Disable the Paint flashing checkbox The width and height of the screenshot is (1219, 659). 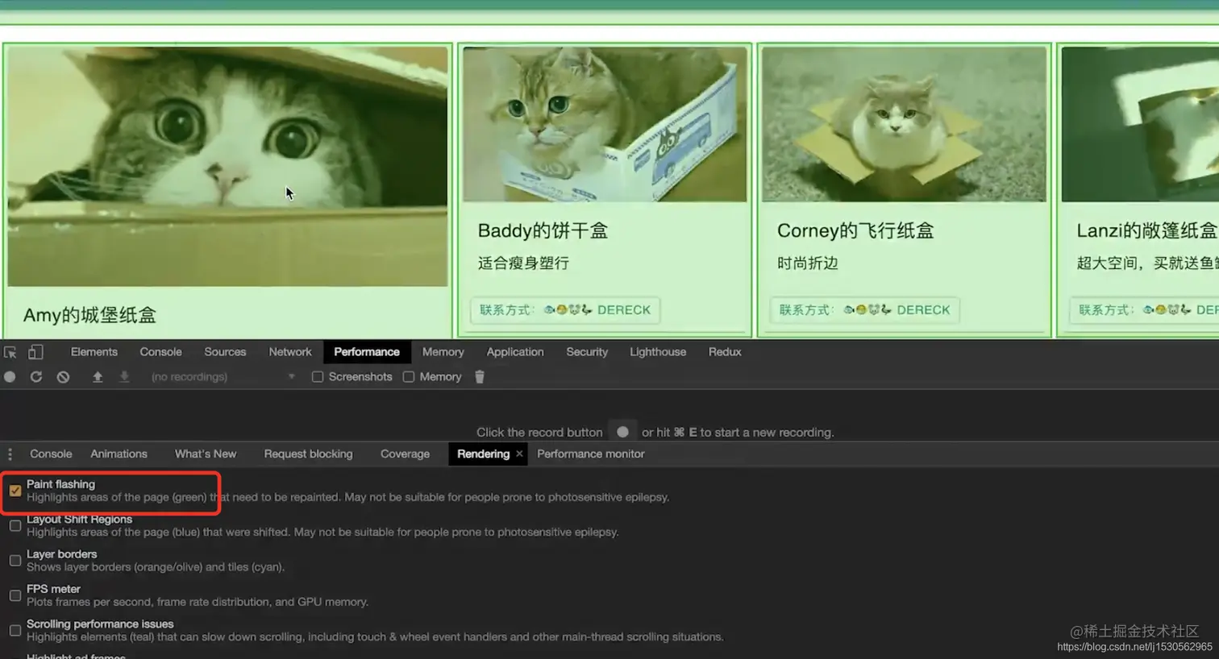[x=15, y=490]
